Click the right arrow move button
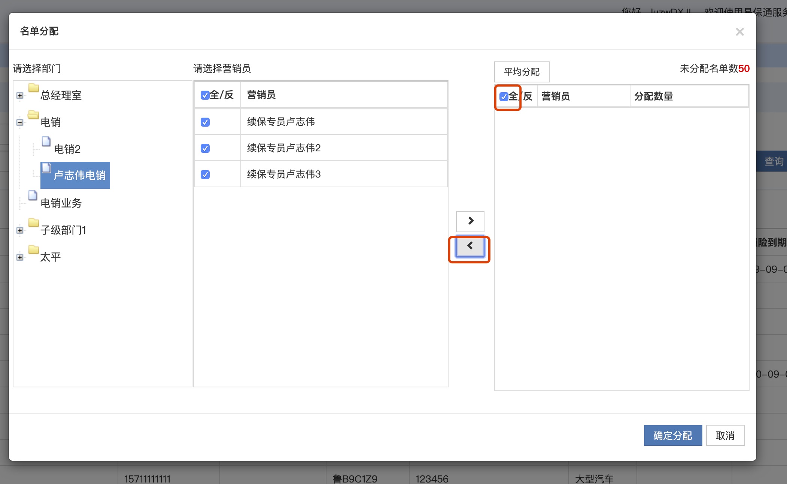 (470, 221)
